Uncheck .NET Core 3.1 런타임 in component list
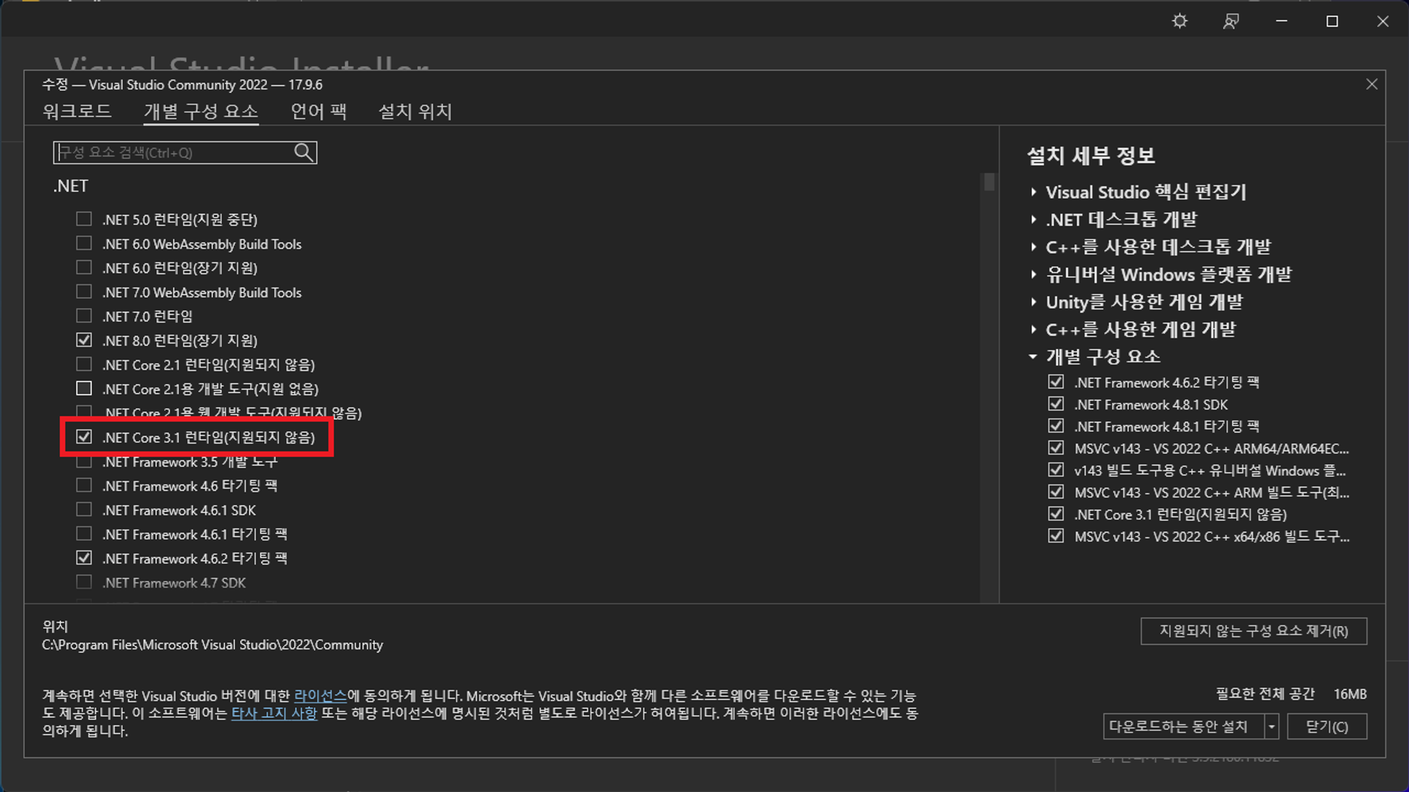 tap(84, 437)
